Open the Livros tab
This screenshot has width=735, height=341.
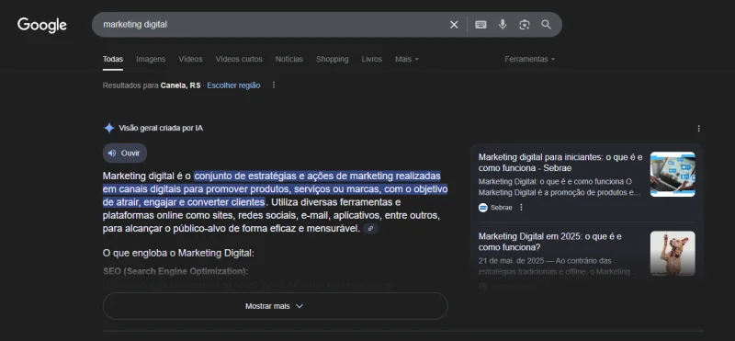coord(372,59)
